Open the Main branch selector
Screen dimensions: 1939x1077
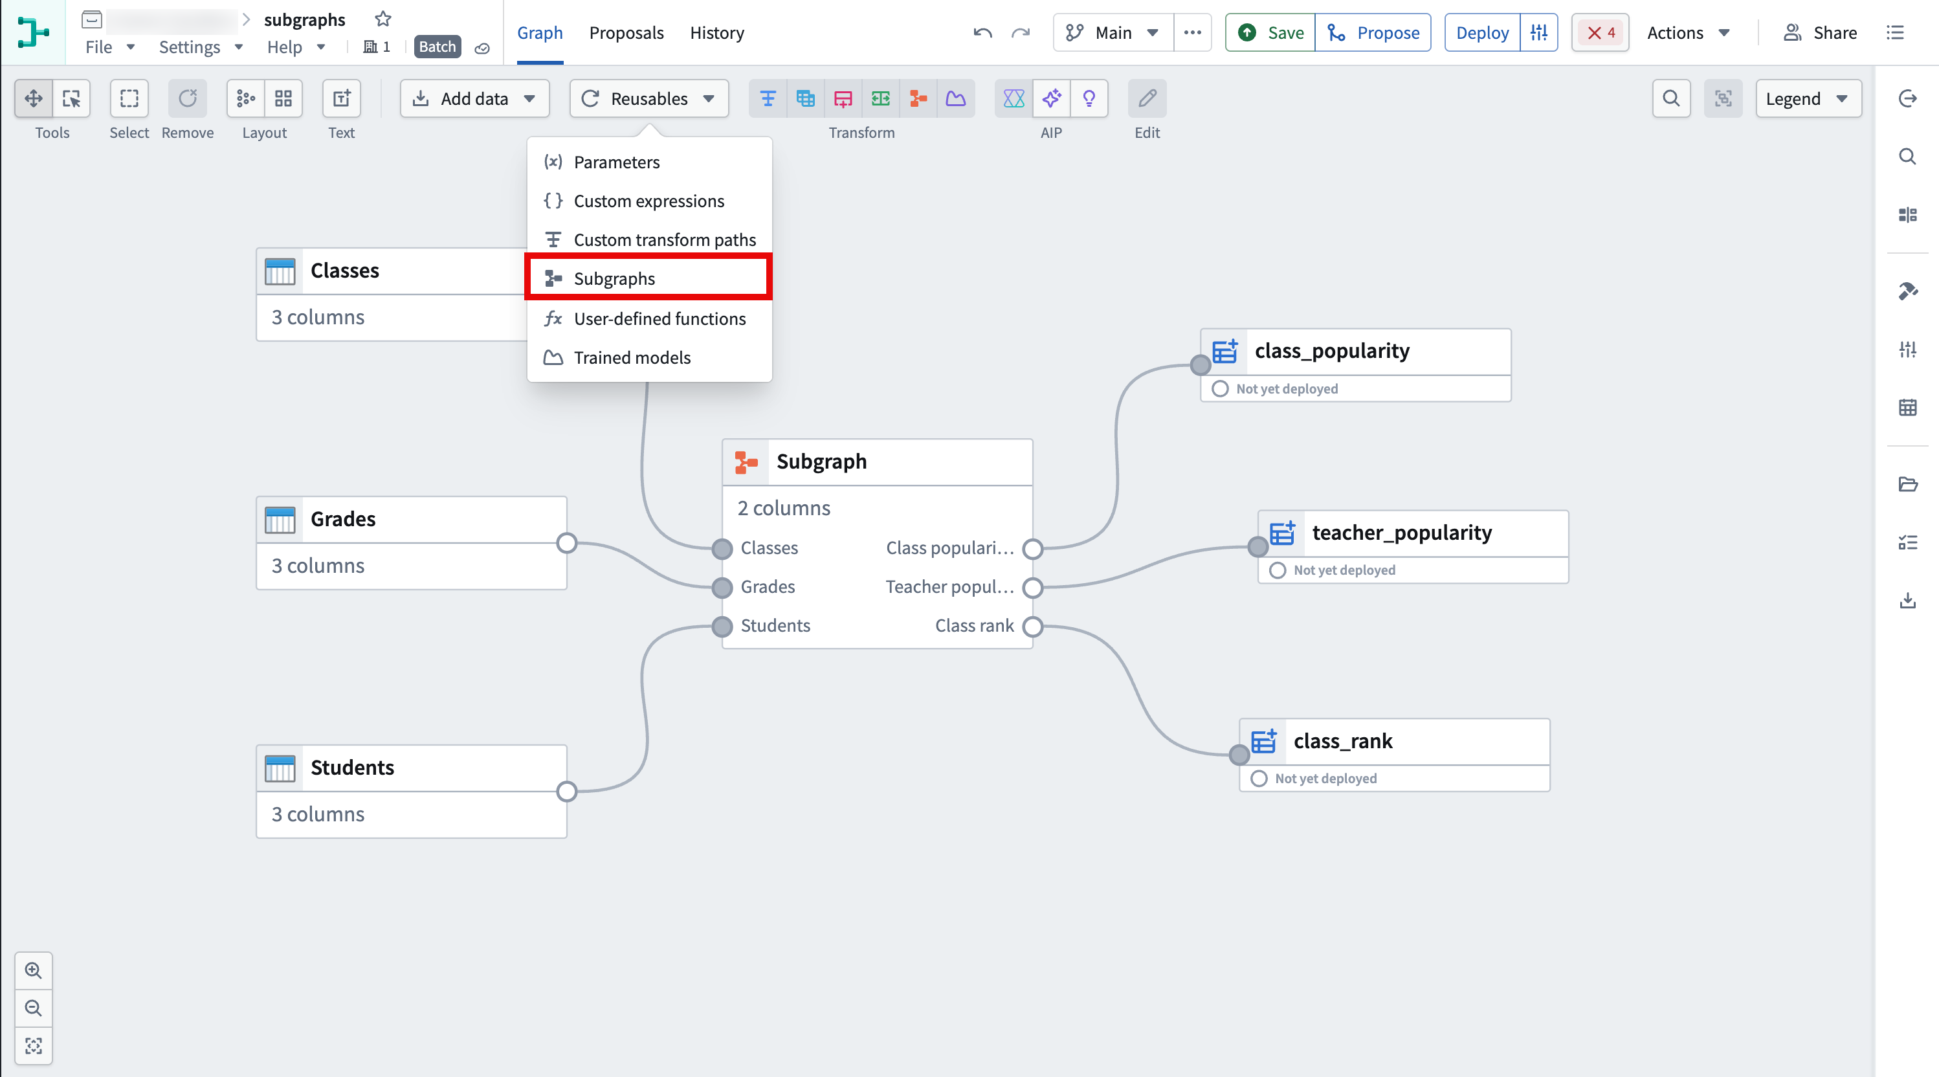1113,32
